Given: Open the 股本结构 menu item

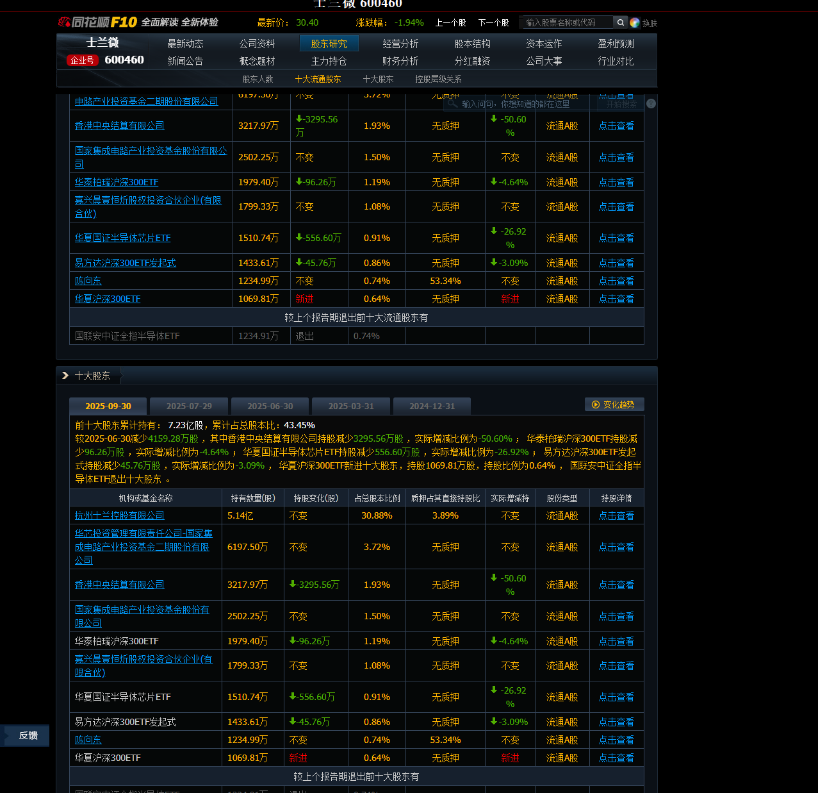Looking at the screenshot, I should [x=472, y=44].
